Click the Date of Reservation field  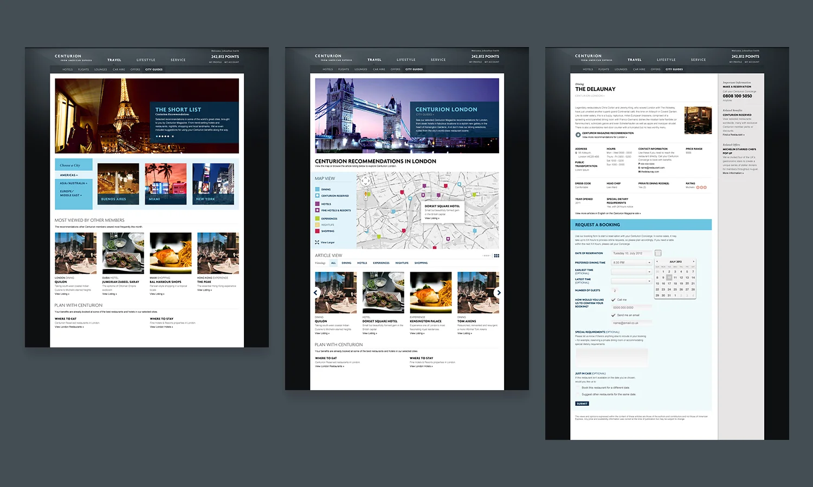click(x=631, y=253)
